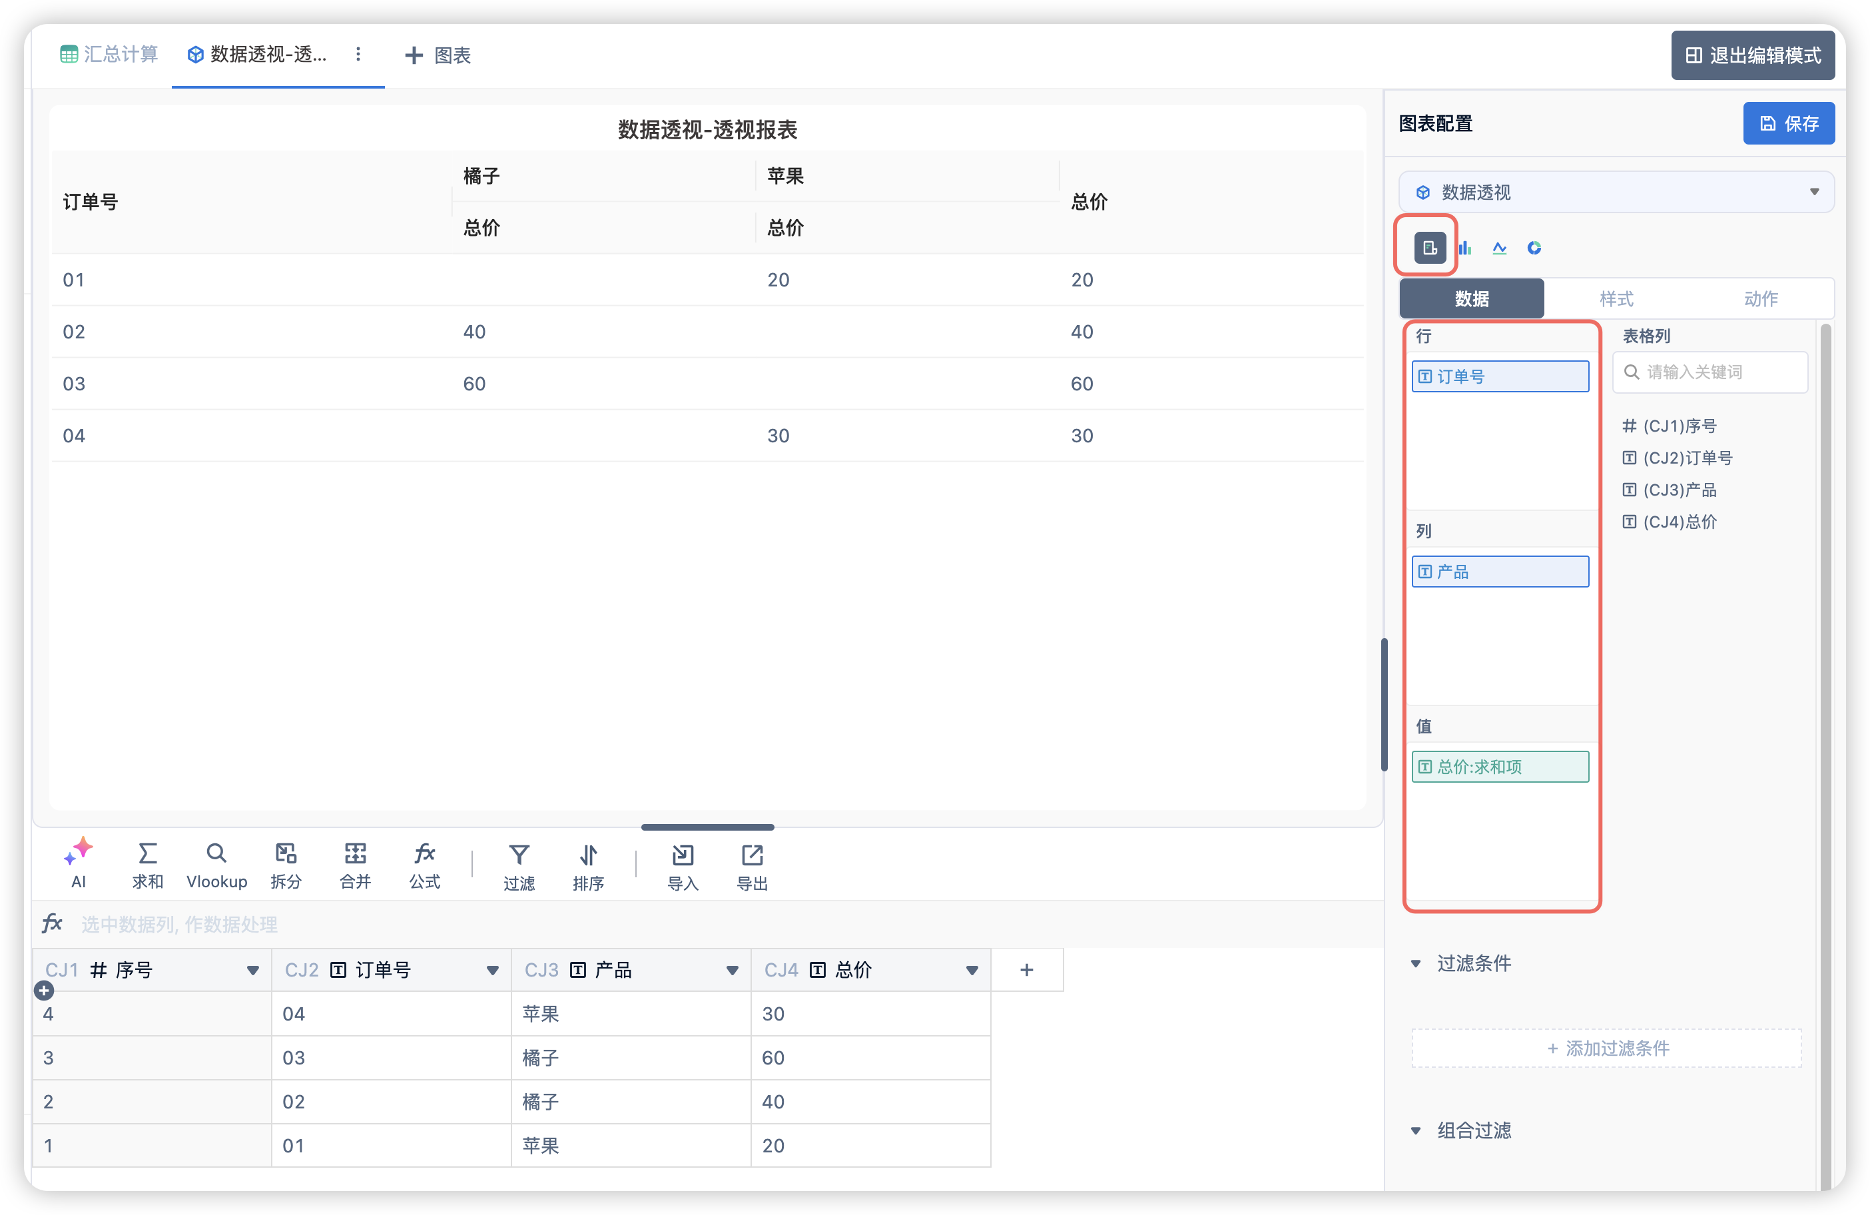Select the 总价:求和项 field in 值 area
Image resolution: width=1870 pixels, height=1215 pixels.
(x=1499, y=766)
